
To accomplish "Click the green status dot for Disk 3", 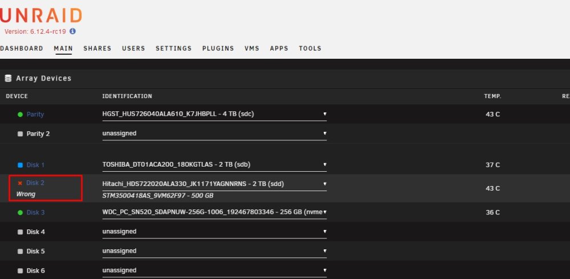I will pos(21,212).
